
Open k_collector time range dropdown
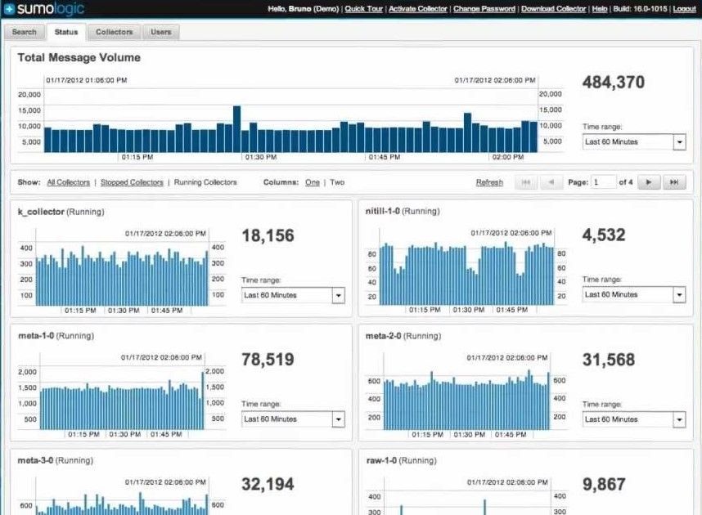[x=293, y=295]
